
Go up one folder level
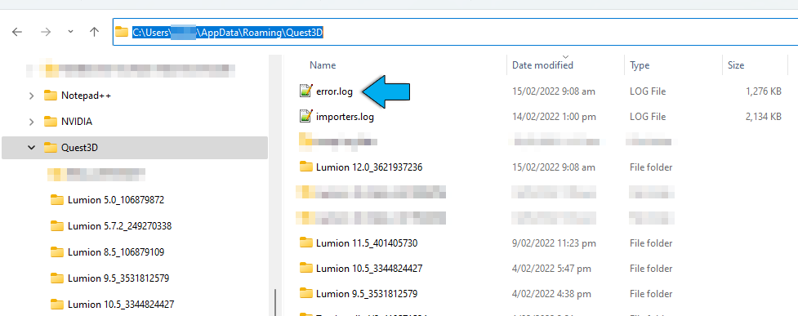tap(94, 32)
